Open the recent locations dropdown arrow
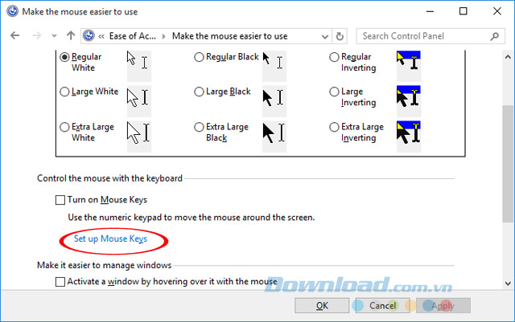515x322 pixels. tap(54, 36)
